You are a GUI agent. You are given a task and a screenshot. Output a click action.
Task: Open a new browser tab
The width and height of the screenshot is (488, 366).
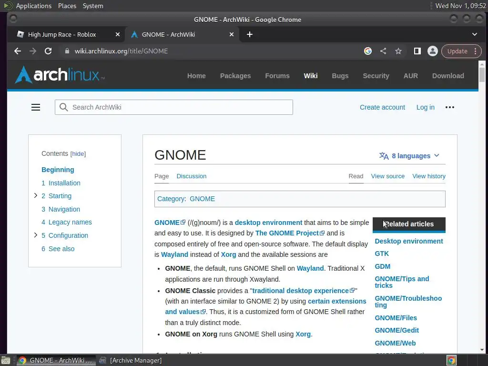(x=250, y=34)
